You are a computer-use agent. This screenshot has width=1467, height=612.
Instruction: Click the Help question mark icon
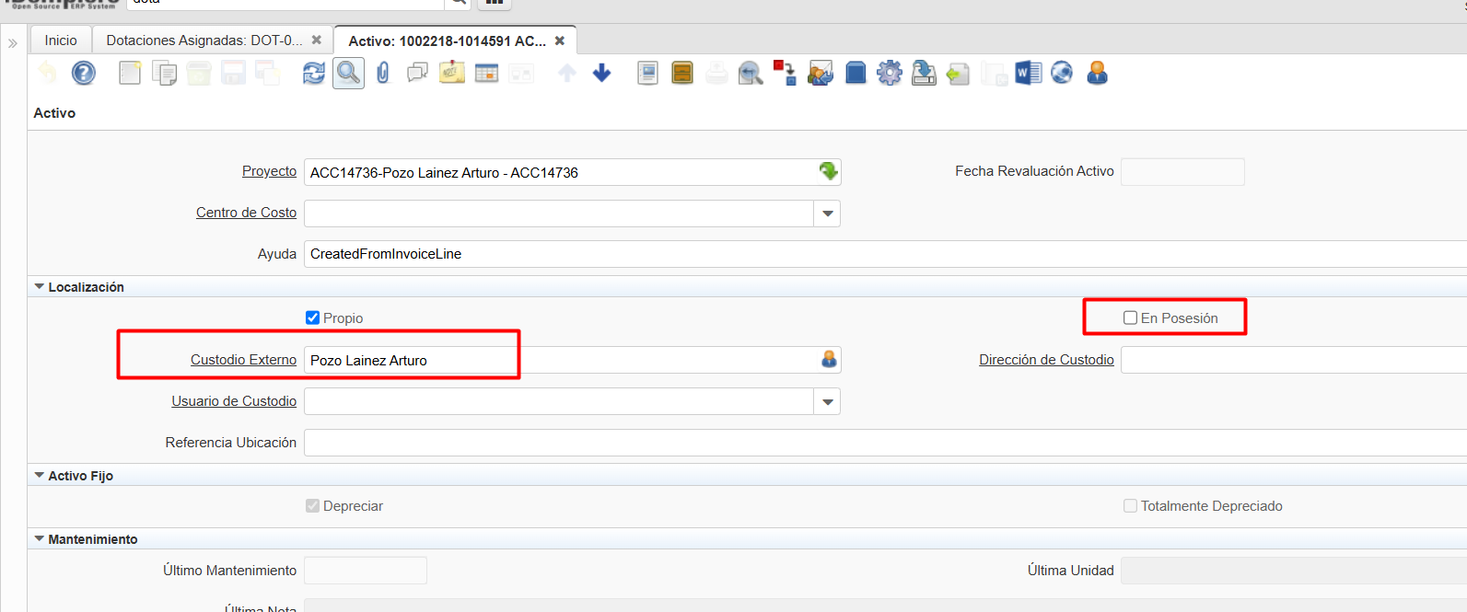tap(84, 73)
